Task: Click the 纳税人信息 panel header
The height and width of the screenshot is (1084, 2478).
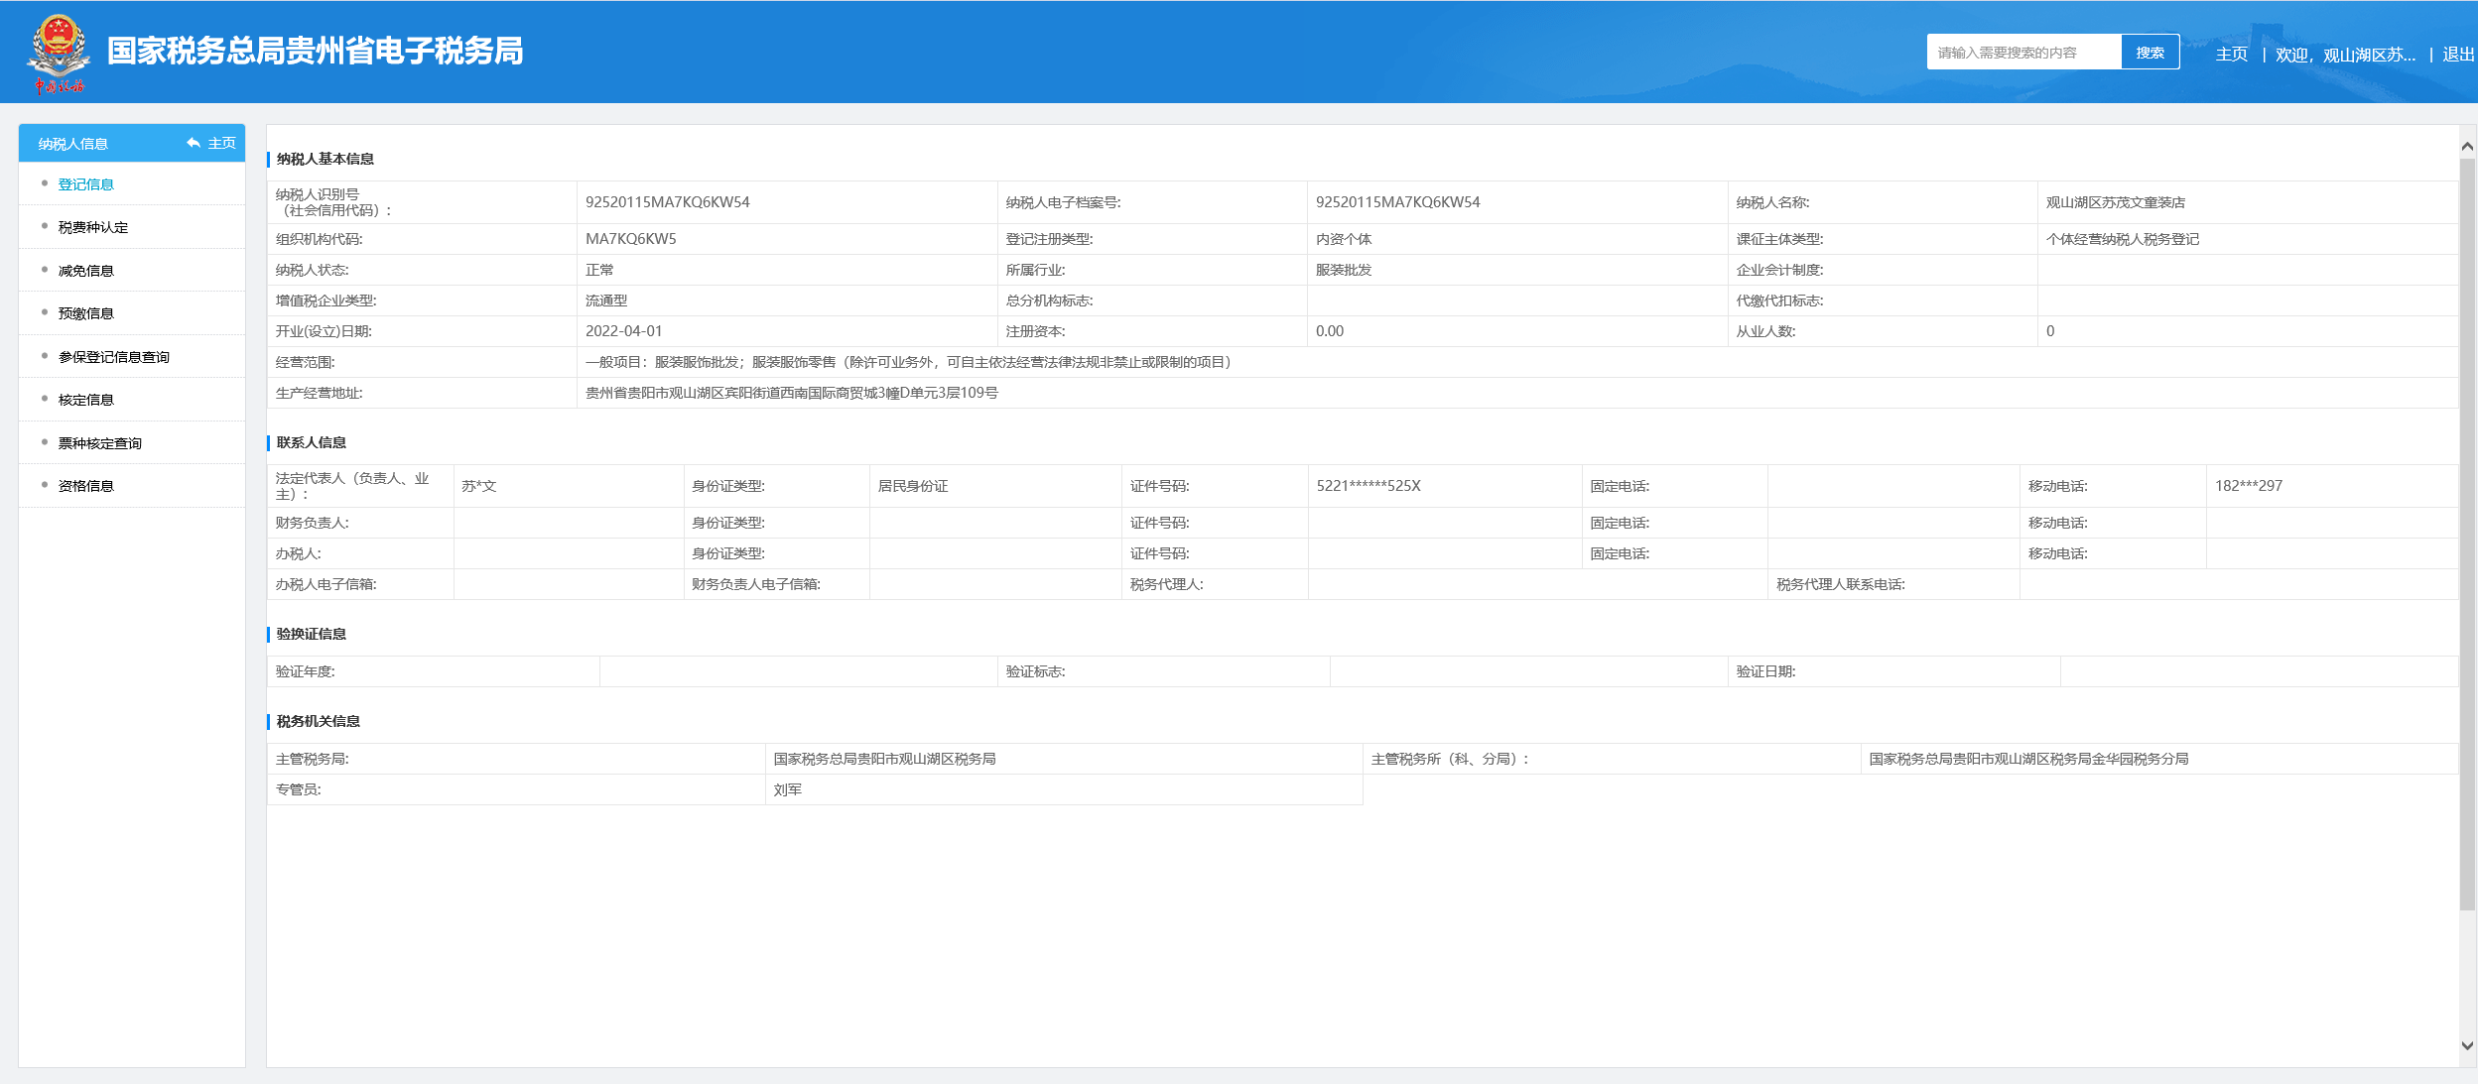Action: (73, 144)
